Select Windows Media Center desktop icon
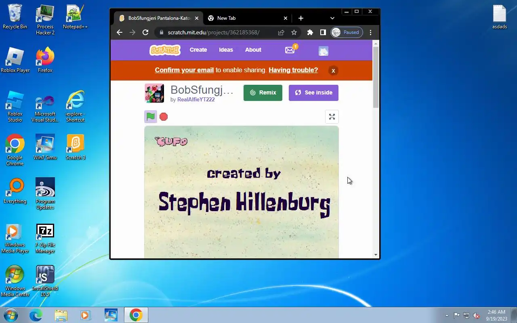Screen dimensions: 517x323 click(15, 281)
